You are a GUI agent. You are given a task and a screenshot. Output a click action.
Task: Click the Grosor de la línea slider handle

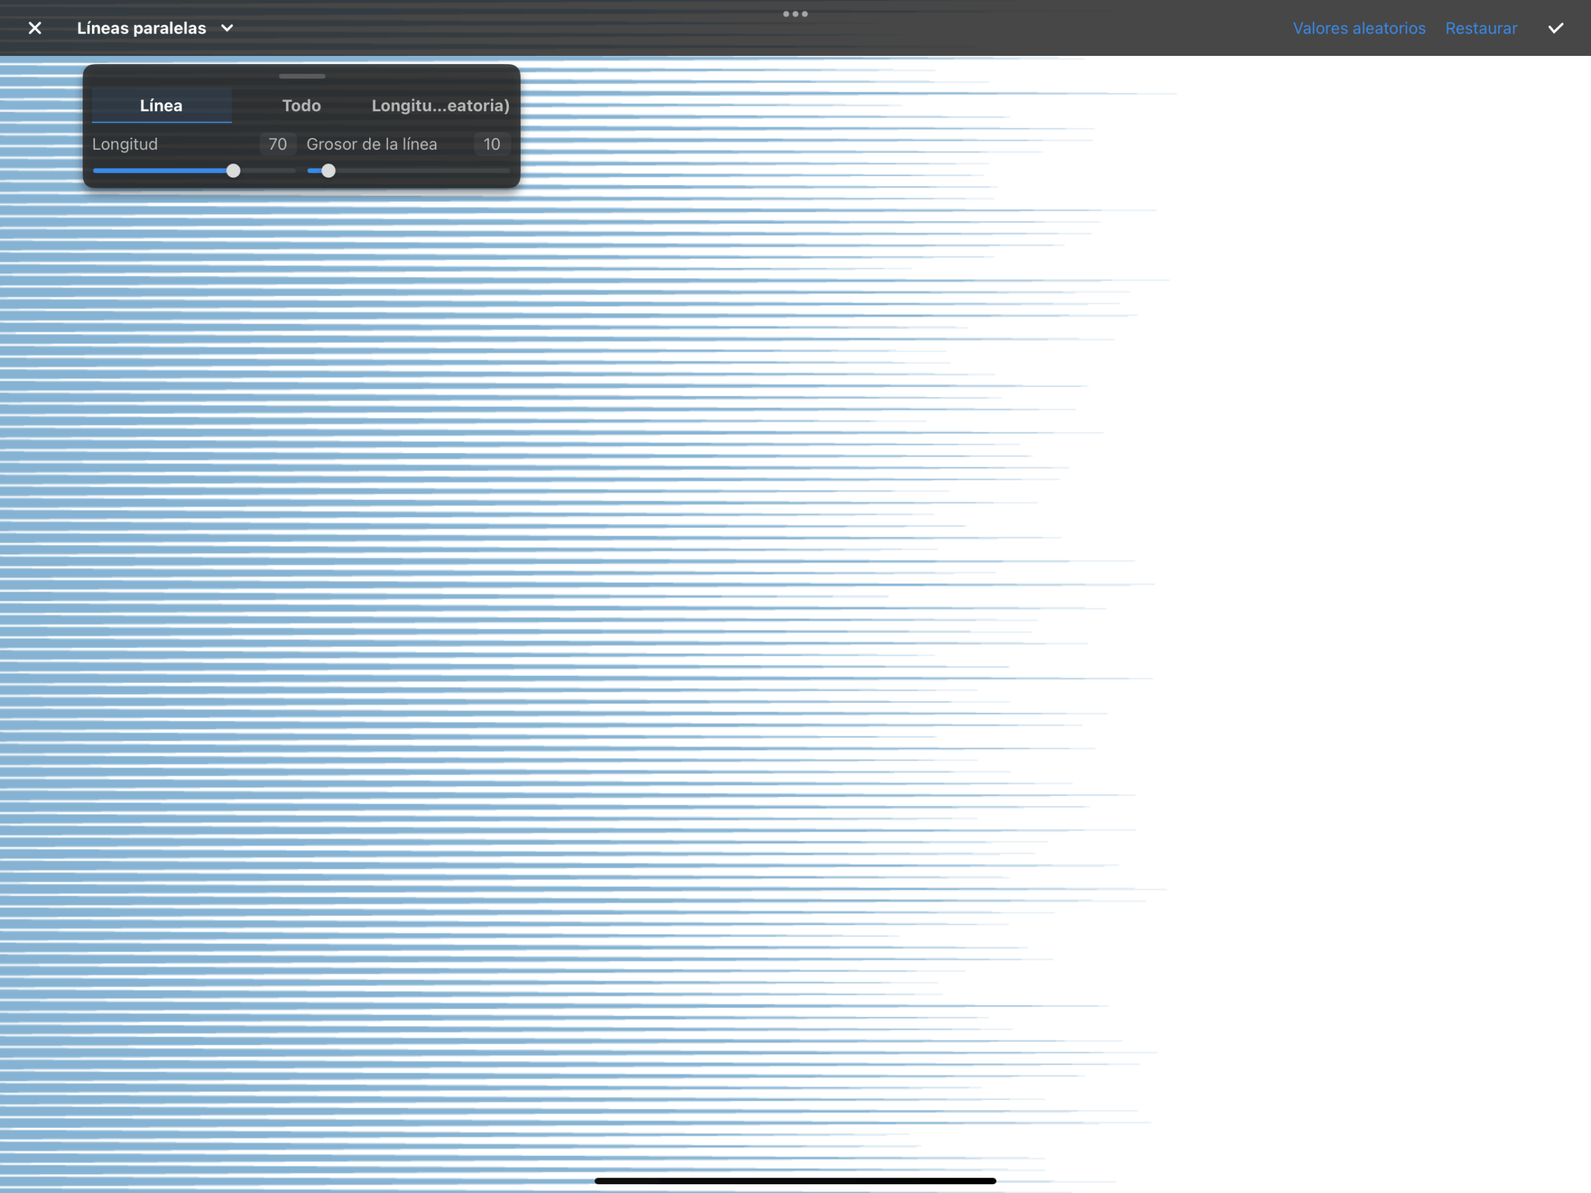328,171
